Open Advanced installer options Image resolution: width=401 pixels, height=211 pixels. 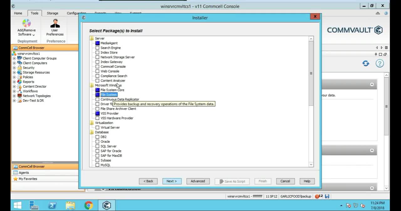(x=198, y=181)
